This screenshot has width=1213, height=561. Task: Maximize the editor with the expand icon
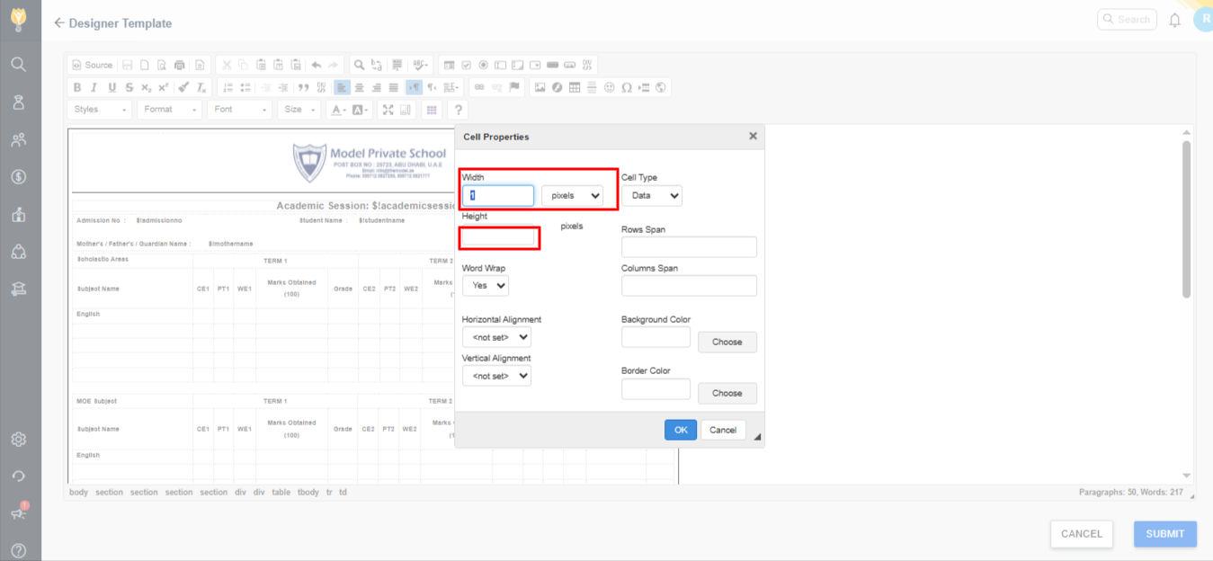388,110
